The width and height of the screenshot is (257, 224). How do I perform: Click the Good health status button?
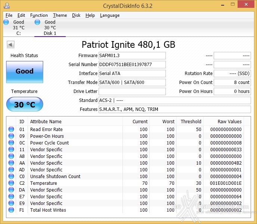click(25, 72)
